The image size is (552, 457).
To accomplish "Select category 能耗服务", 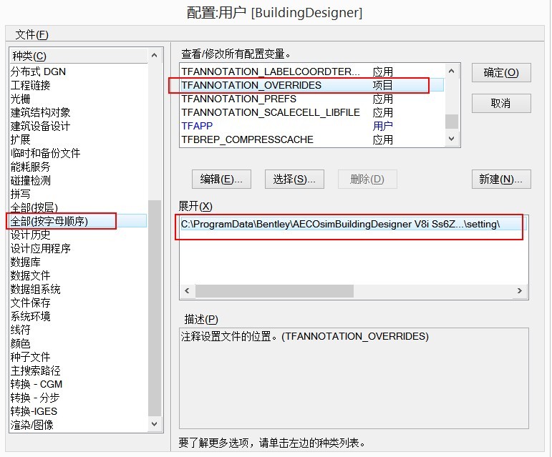I will point(78,167).
